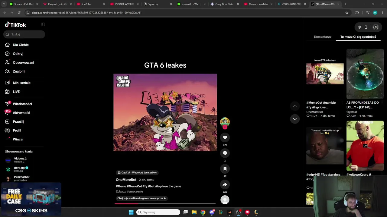Viewport: 387px width, 217px height.
Task: Open Task View on the taskbar
Action: click(x=185, y=212)
